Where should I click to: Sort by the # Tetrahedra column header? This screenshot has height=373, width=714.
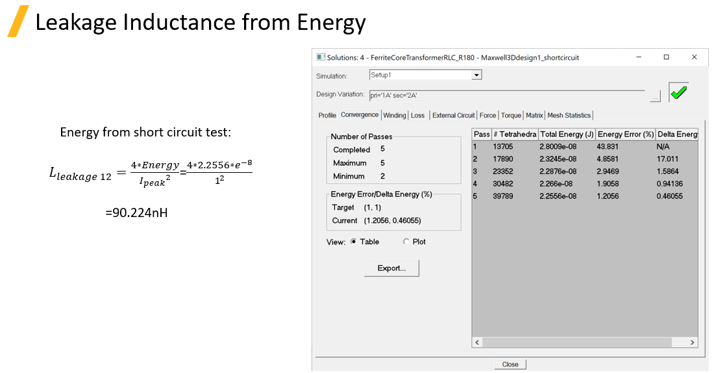(515, 134)
